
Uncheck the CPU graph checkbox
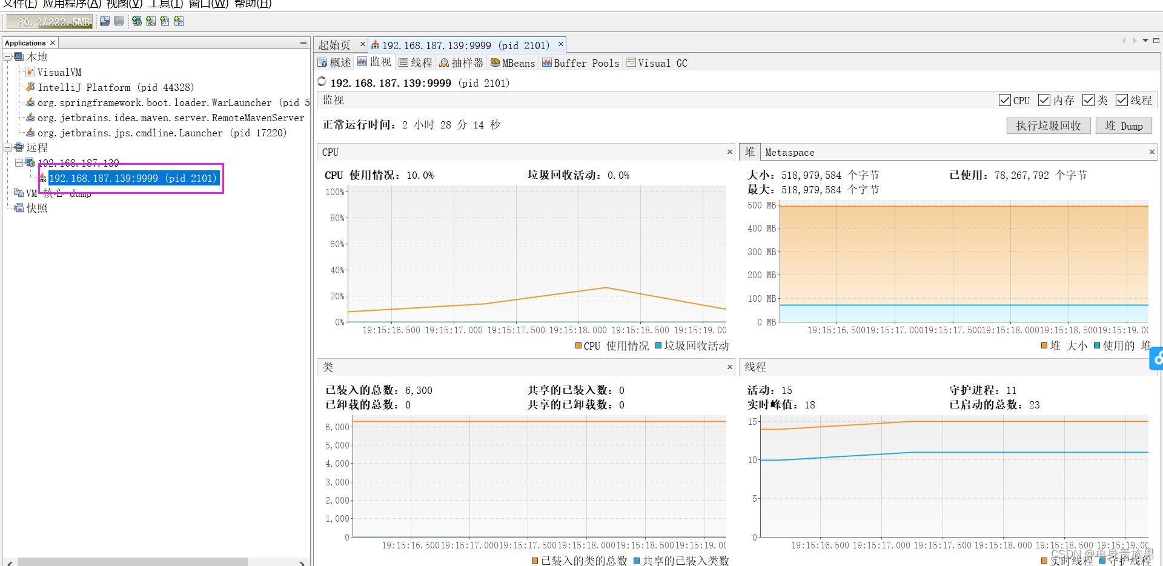pyautogui.click(x=1005, y=100)
